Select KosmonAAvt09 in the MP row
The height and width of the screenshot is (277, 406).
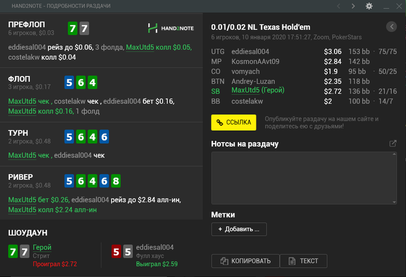(x=255, y=61)
